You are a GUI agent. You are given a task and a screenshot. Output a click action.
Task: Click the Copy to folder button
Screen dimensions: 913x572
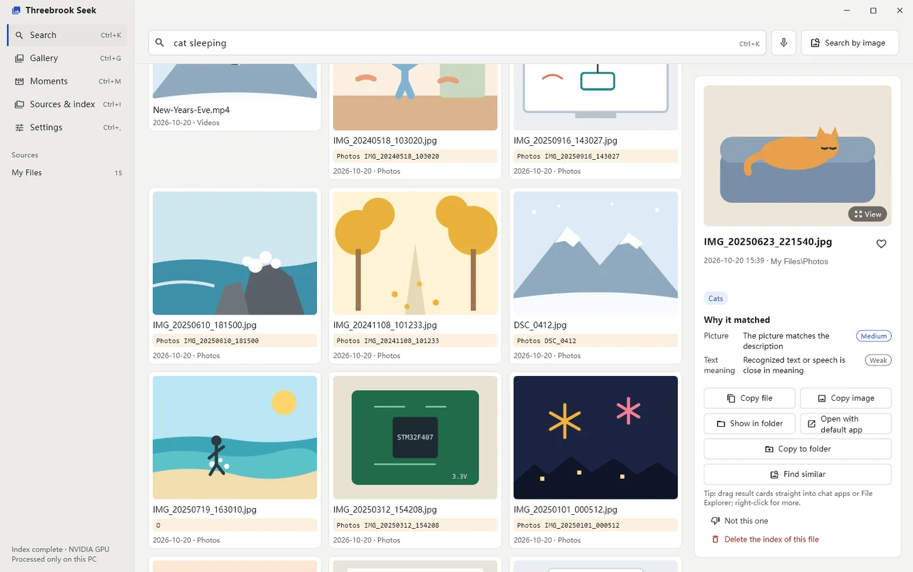[x=798, y=449]
